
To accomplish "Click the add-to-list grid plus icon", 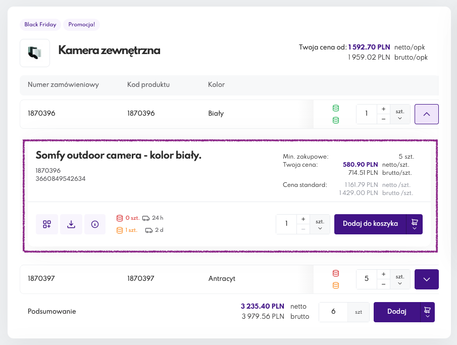I will pyautogui.click(x=47, y=224).
